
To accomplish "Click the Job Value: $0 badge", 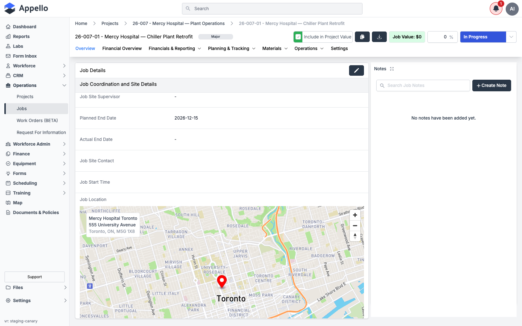I will [407, 37].
